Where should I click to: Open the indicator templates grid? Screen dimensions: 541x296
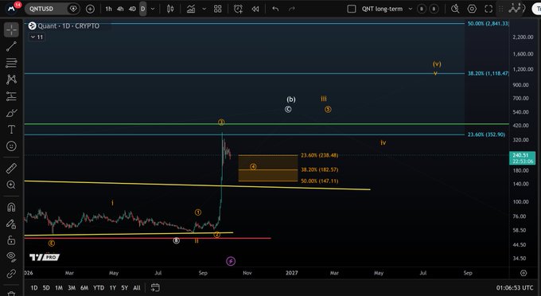[x=217, y=9]
